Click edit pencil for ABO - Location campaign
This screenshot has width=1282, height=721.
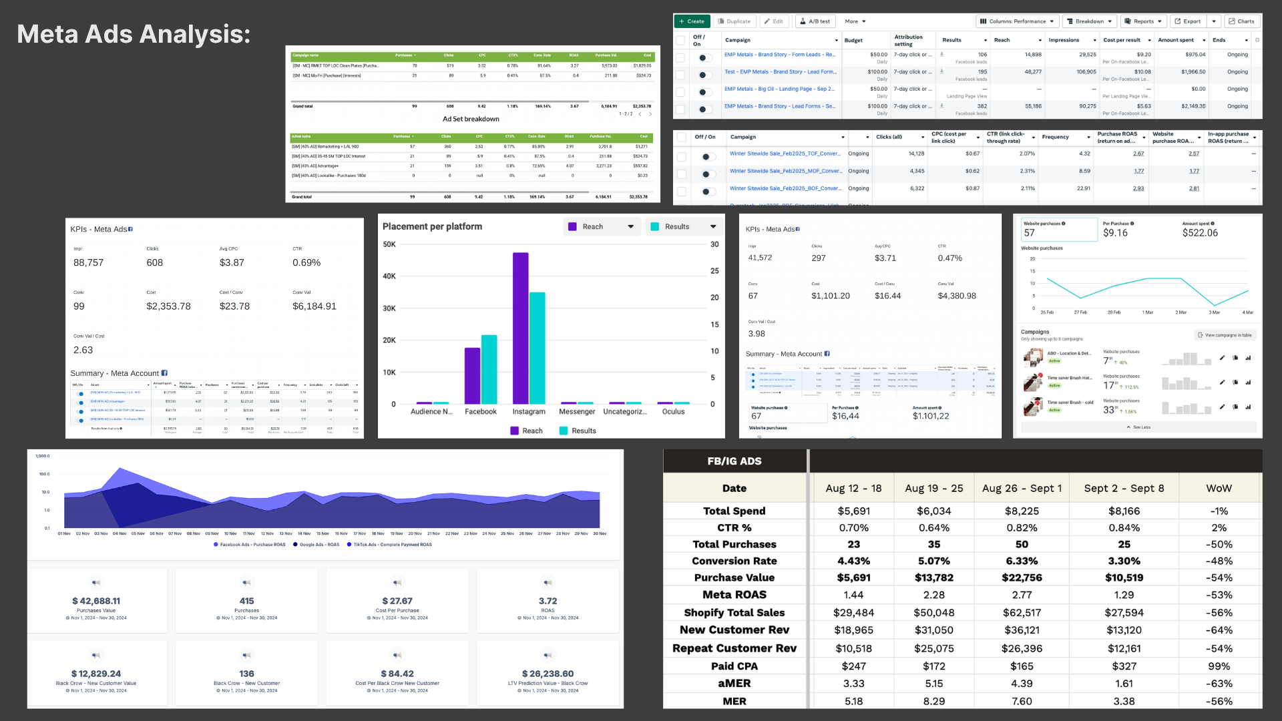coord(1222,358)
